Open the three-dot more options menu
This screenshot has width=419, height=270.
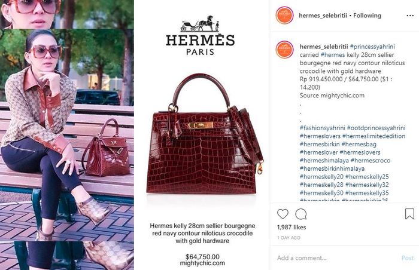tap(410, 16)
